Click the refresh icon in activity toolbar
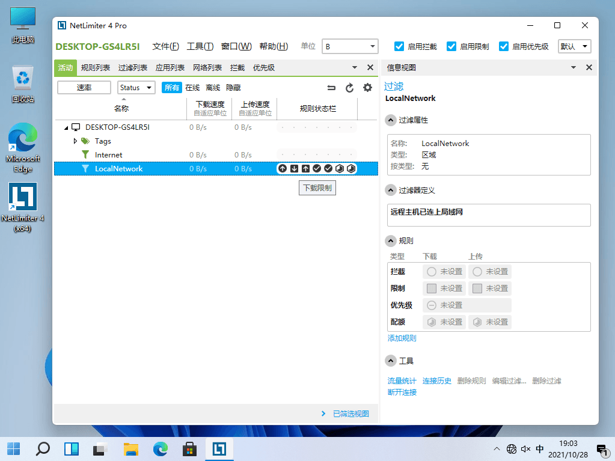Screen dimensions: 615x461 click(349, 88)
